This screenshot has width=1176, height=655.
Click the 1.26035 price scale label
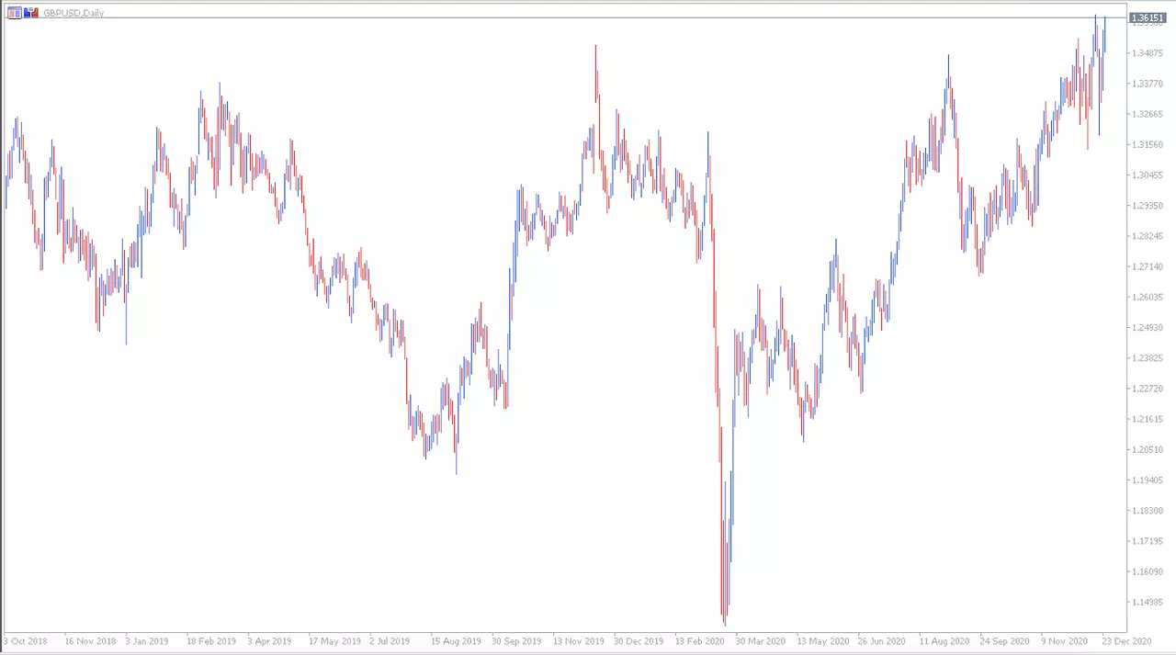(1148, 297)
